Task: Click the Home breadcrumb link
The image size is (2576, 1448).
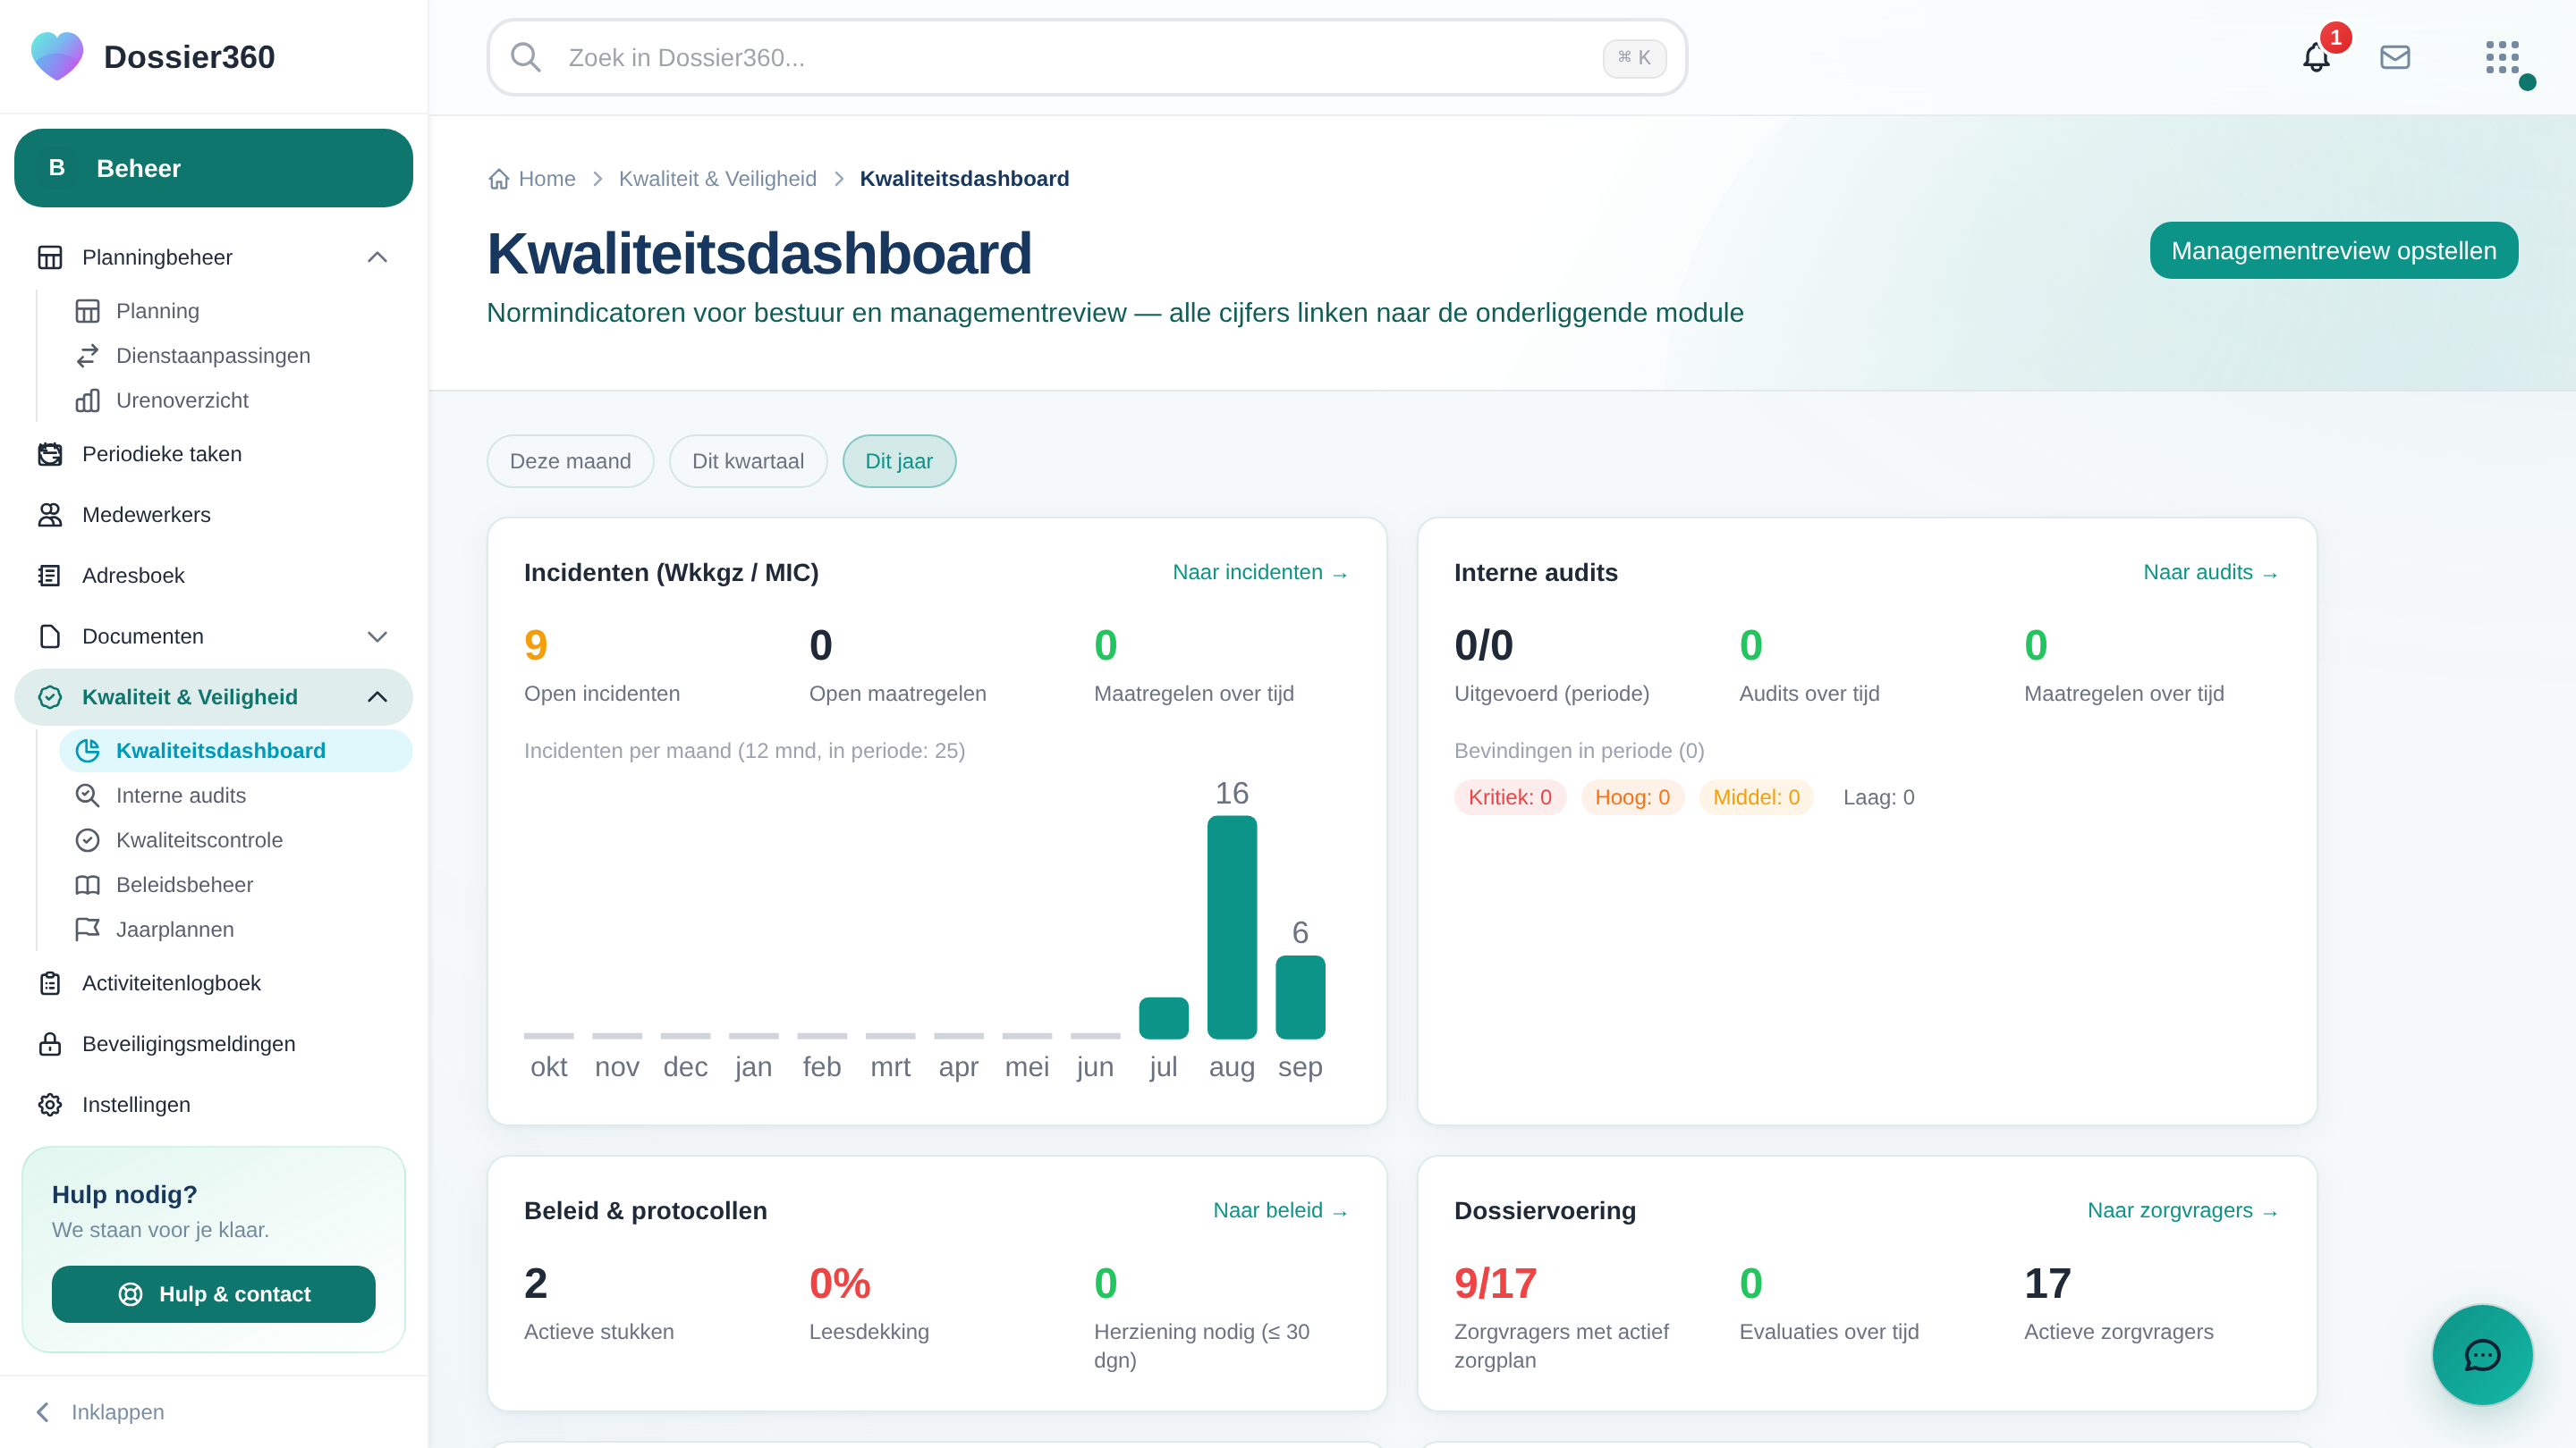Action: [547, 179]
